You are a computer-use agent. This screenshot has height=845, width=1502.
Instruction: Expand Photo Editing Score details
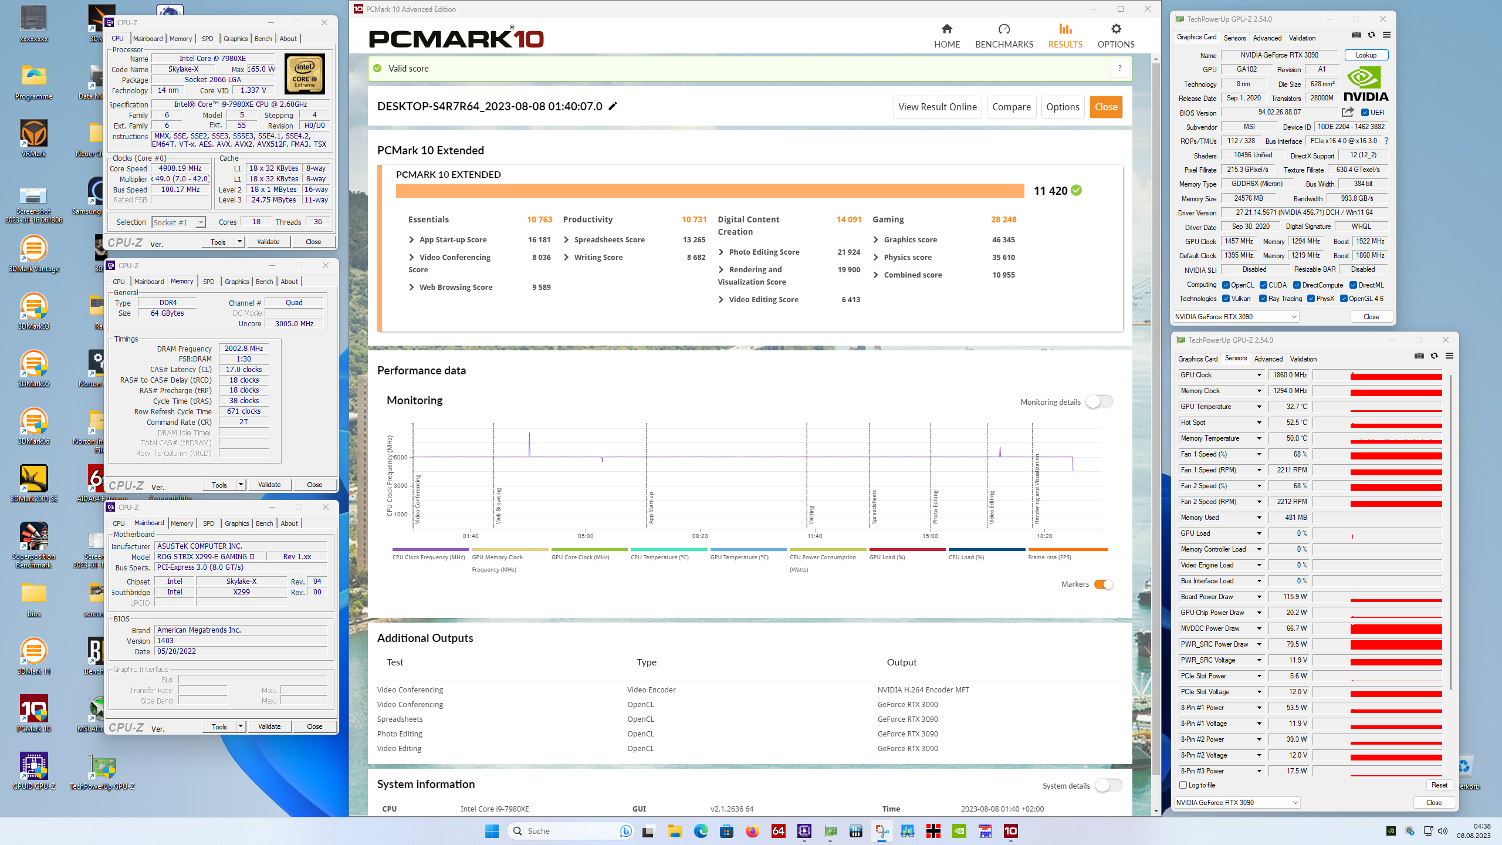coord(721,252)
